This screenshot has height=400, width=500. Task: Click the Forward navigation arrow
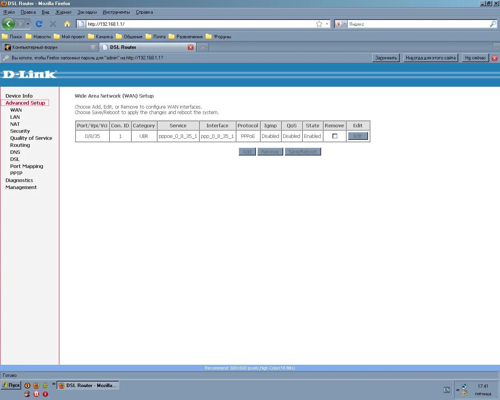[20, 24]
